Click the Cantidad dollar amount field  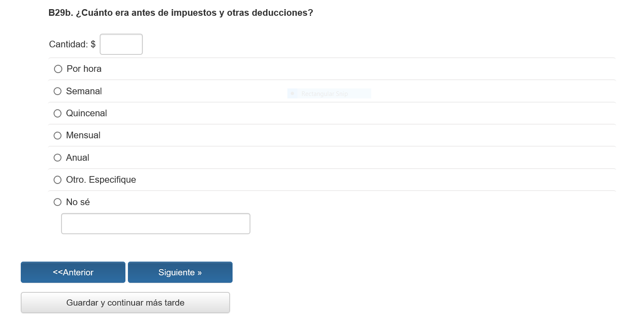[x=121, y=44]
